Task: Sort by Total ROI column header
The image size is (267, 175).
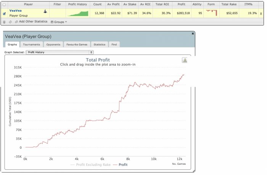Action: [x=162, y=5]
